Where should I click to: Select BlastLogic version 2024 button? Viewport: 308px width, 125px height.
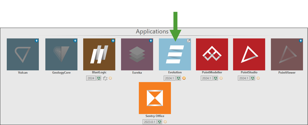(x=91, y=78)
